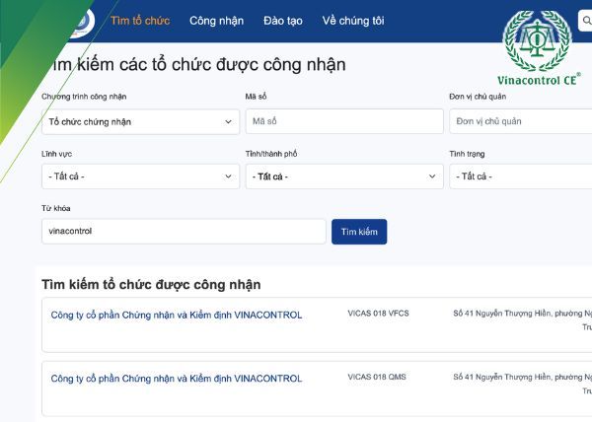
Task: Click the Vinacontrol CE logo
Action: (x=538, y=44)
